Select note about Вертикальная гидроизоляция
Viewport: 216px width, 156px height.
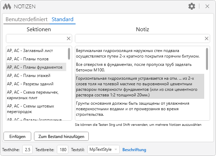click(139, 53)
